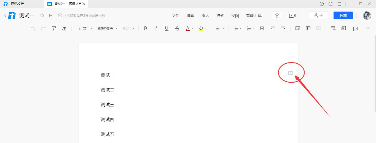
Task: Toggle strikethrough formatting
Action: (x=177, y=28)
